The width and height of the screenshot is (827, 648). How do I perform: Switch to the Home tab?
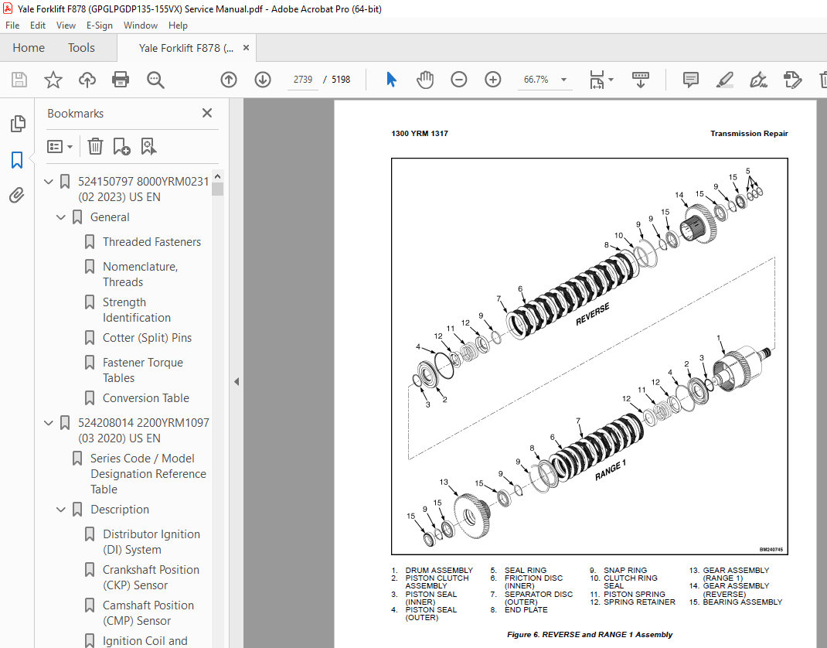29,48
